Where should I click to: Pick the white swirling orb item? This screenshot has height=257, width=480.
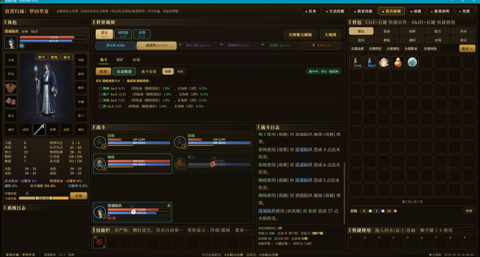[384, 62]
